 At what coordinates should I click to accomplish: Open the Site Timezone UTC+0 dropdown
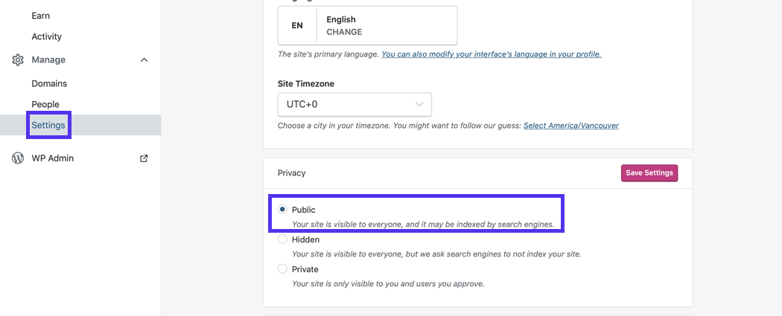coord(354,104)
